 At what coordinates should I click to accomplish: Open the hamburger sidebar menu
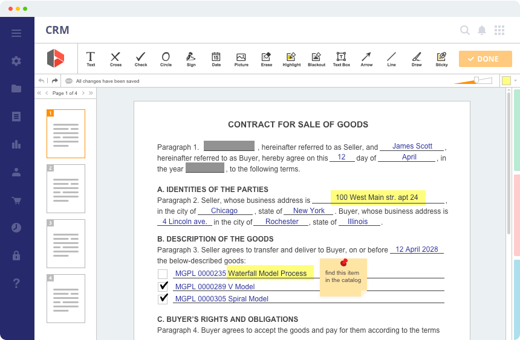pyautogui.click(x=16, y=33)
